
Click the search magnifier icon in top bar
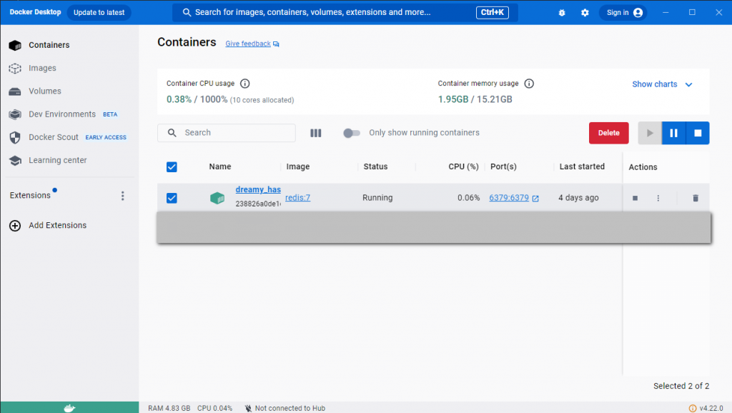pyautogui.click(x=187, y=13)
